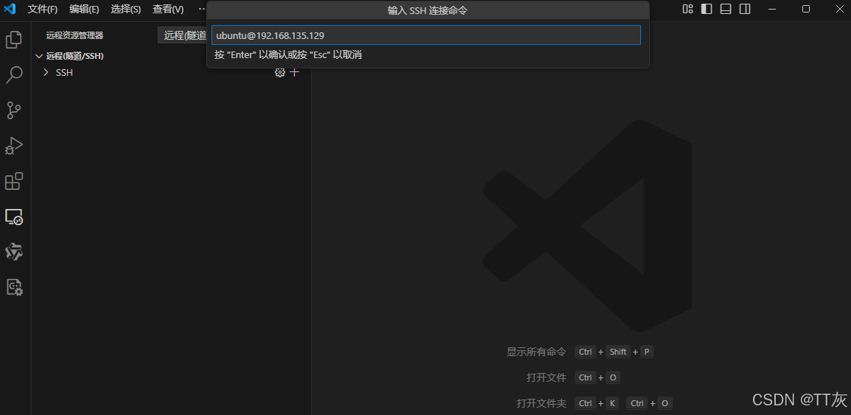Click the 显示所有命令 label

tap(536, 352)
